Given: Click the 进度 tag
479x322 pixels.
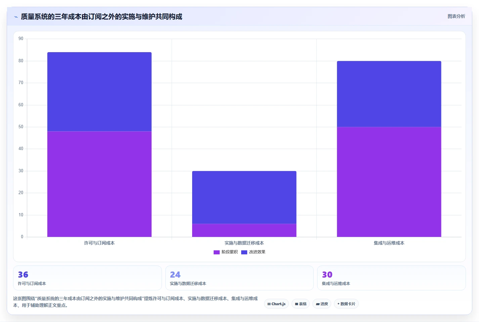Looking at the screenshot, I should (322, 304).
